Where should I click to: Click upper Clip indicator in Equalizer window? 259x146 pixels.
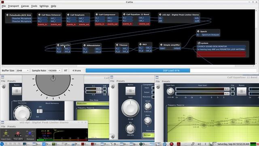pyautogui.click(x=233, y=89)
